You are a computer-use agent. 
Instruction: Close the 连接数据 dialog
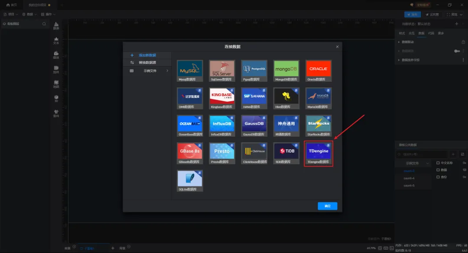pyautogui.click(x=337, y=47)
